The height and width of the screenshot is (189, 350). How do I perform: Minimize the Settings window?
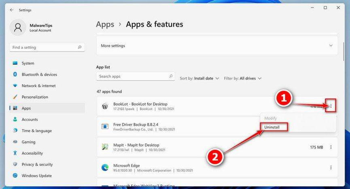(x=312, y=8)
